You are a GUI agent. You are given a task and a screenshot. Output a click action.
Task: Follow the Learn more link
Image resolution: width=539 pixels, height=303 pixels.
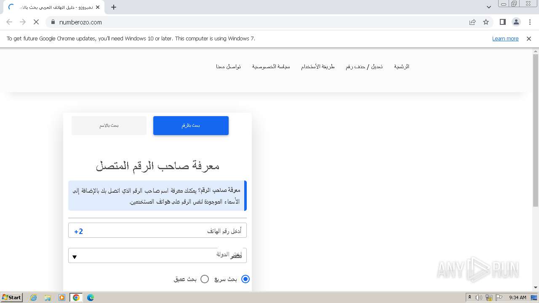coord(505,39)
